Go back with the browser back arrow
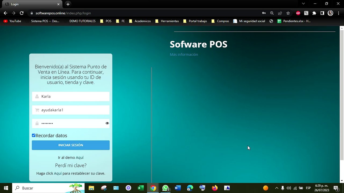The width and height of the screenshot is (344, 193). tap(5, 13)
